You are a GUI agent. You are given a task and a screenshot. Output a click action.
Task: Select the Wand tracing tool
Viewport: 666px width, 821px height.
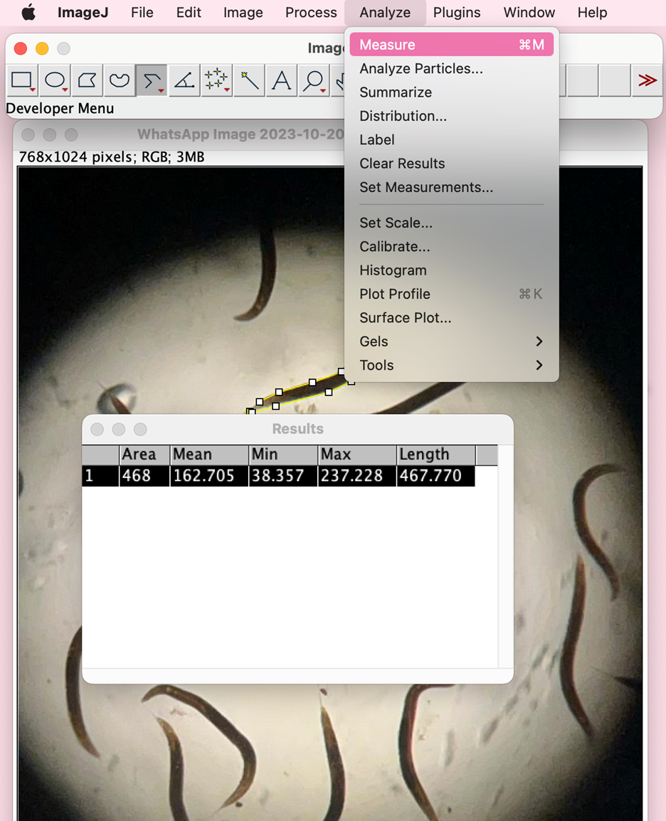249,80
